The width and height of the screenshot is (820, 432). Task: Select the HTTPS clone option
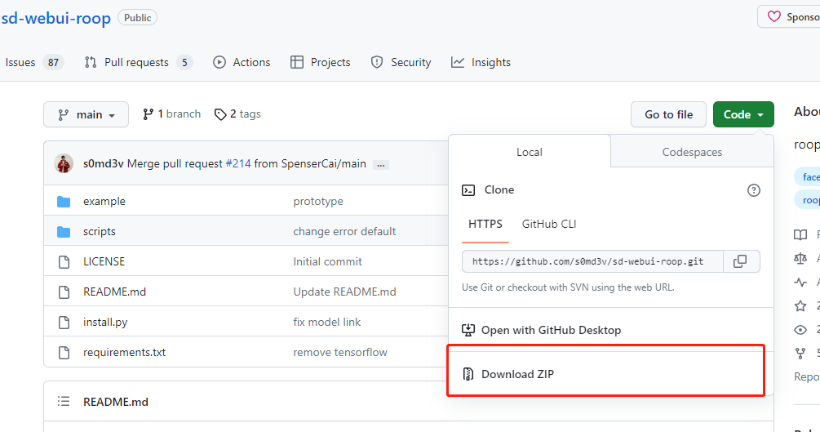click(485, 225)
